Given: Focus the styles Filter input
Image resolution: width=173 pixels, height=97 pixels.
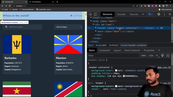Looking at the screenshot, I should 113,56.
